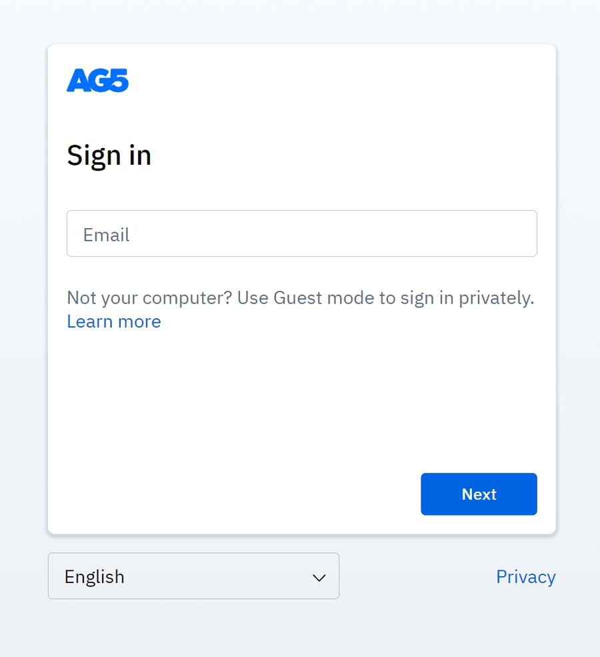
Task: Open the language combo box
Action: coord(193,576)
